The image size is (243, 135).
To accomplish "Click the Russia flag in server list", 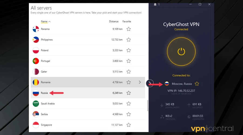I will tap(36, 93).
